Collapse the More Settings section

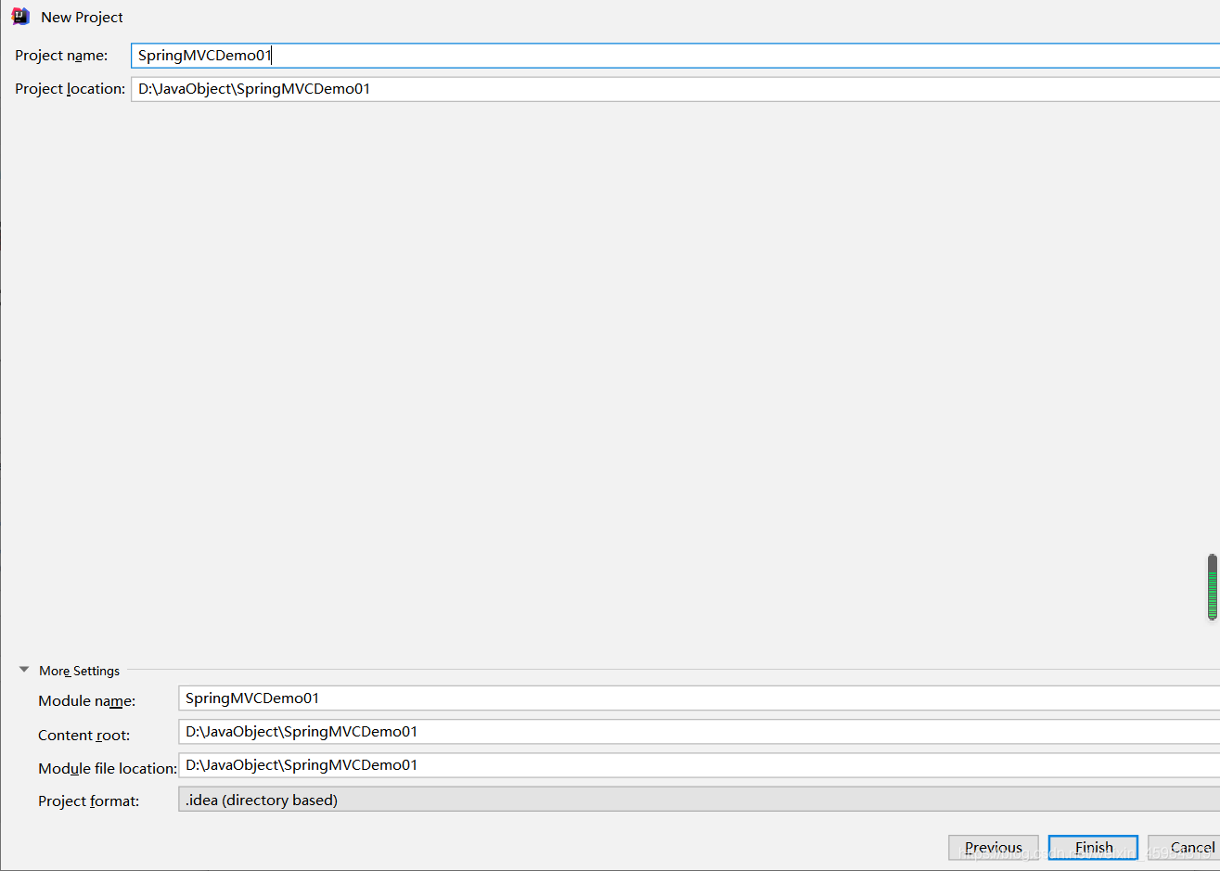24,670
